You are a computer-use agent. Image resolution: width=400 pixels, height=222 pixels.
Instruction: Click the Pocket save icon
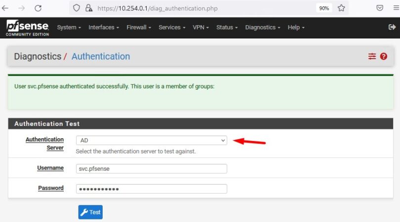(380, 8)
